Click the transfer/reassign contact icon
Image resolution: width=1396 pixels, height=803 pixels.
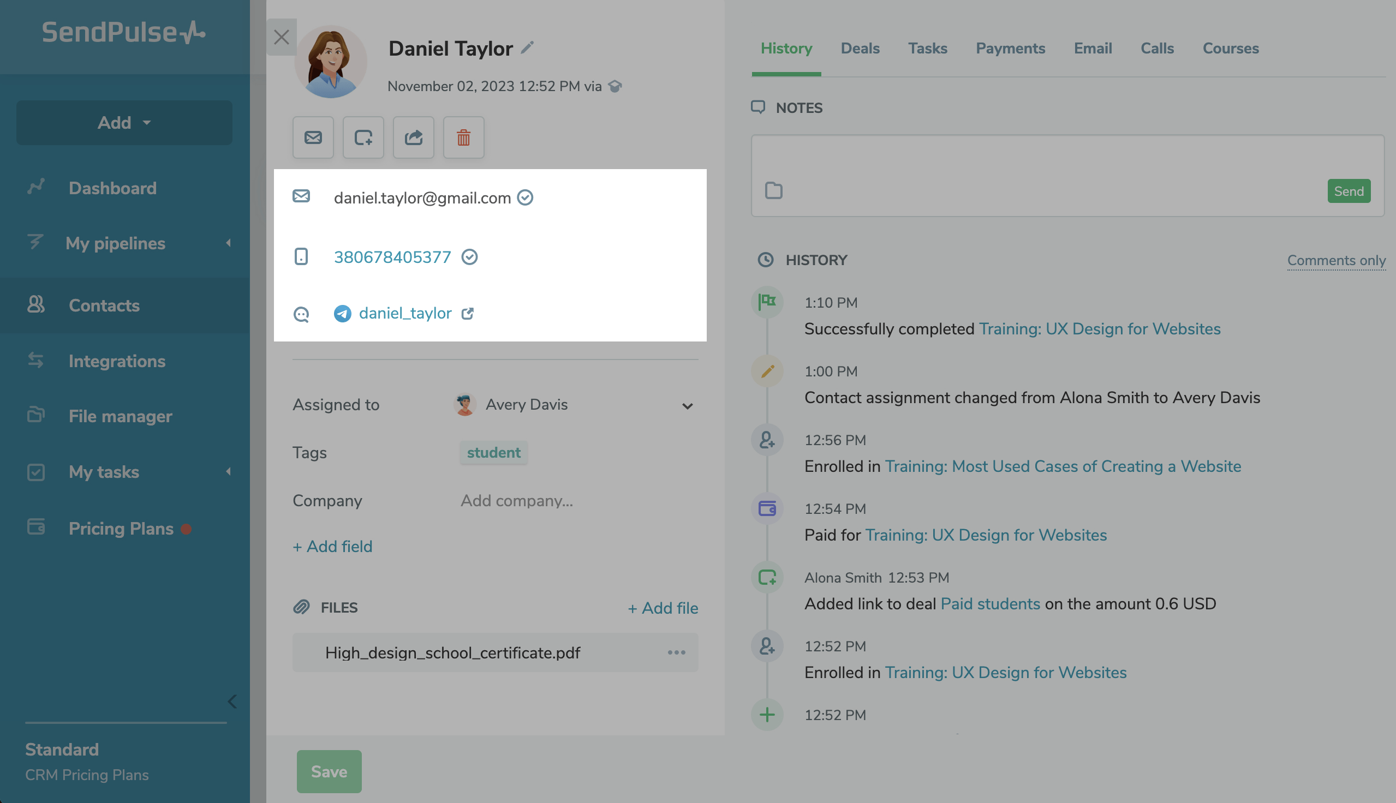click(413, 135)
